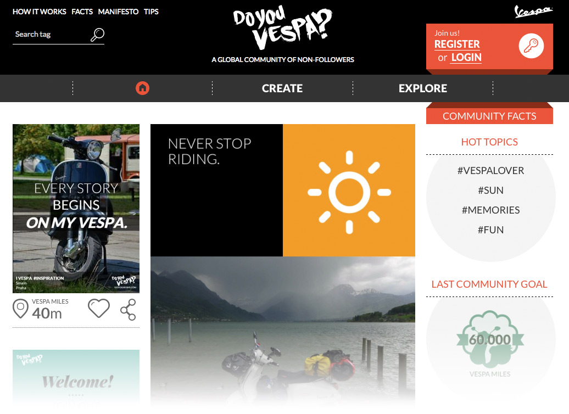Open the CREATE tab

click(x=282, y=88)
